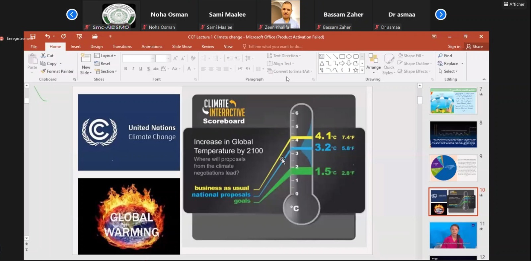Switch to the Animations tab
The width and height of the screenshot is (531, 261).
pos(152,47)
